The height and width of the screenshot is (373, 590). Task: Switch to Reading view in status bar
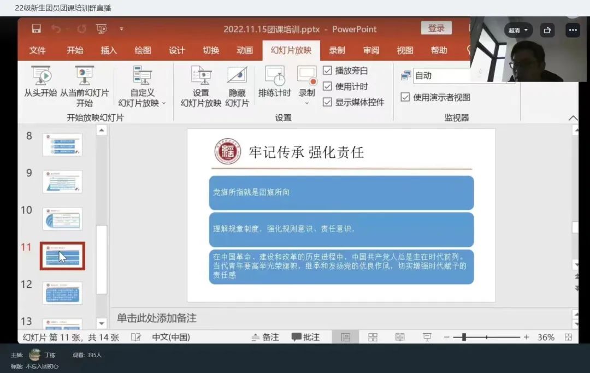click(x=400, y=338)
